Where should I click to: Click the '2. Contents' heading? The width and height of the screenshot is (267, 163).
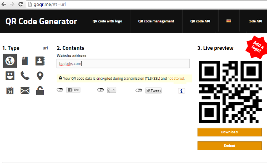tap(71, 48)
